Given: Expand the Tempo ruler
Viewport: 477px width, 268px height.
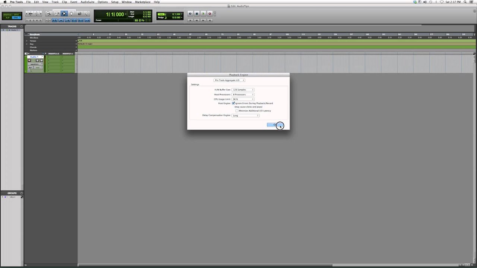Looking at the screenshot, I should [27, 41].
